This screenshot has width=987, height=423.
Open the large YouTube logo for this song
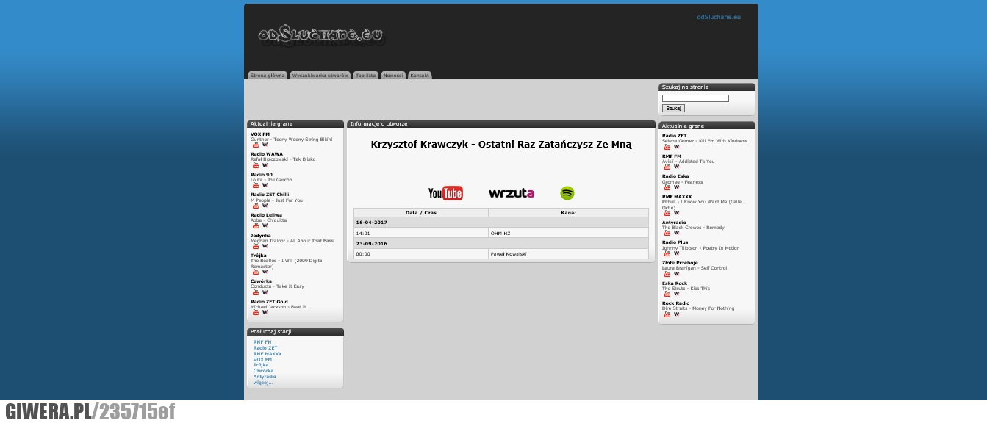tap(445, 193)
